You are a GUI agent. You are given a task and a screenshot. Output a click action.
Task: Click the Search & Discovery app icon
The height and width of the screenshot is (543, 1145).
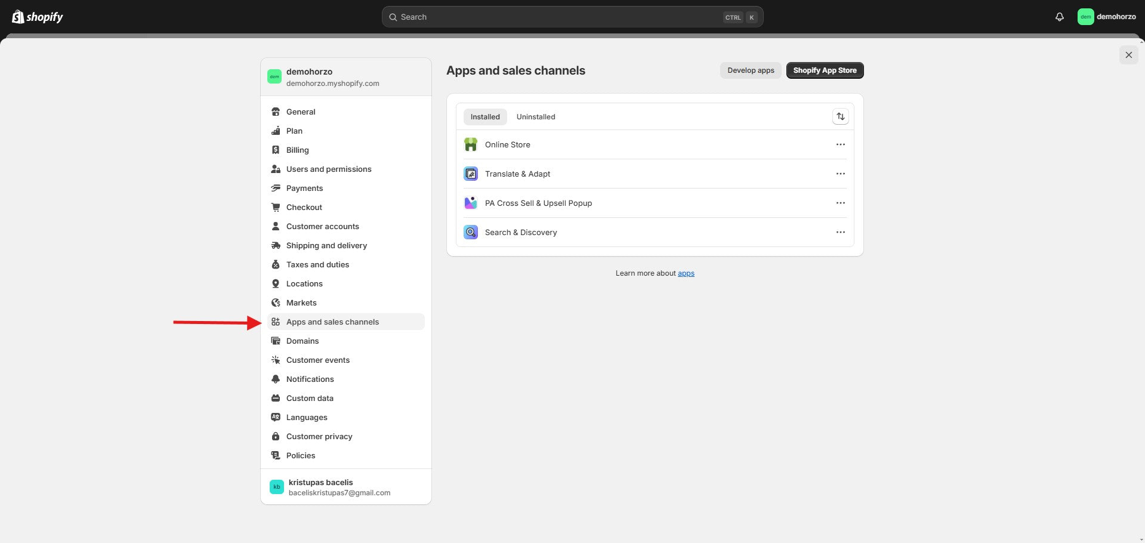[471, 232]
